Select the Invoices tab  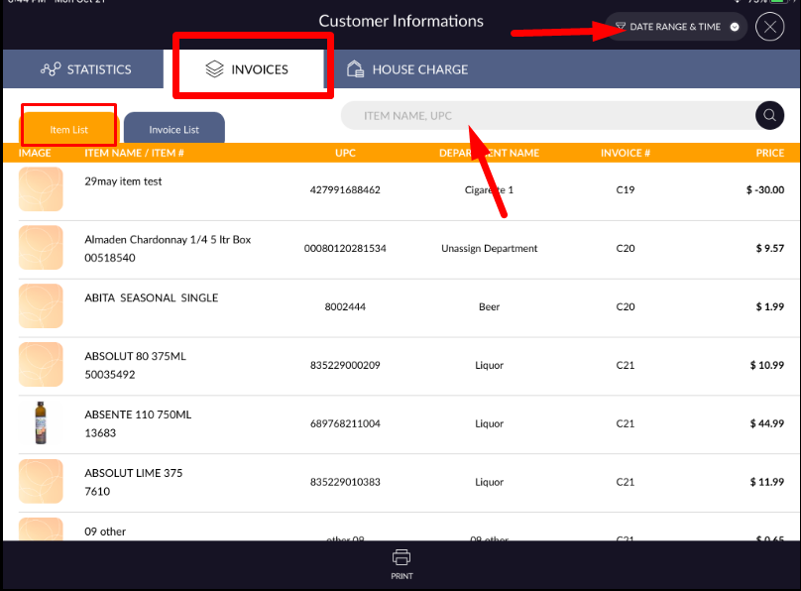coord(248,69)
